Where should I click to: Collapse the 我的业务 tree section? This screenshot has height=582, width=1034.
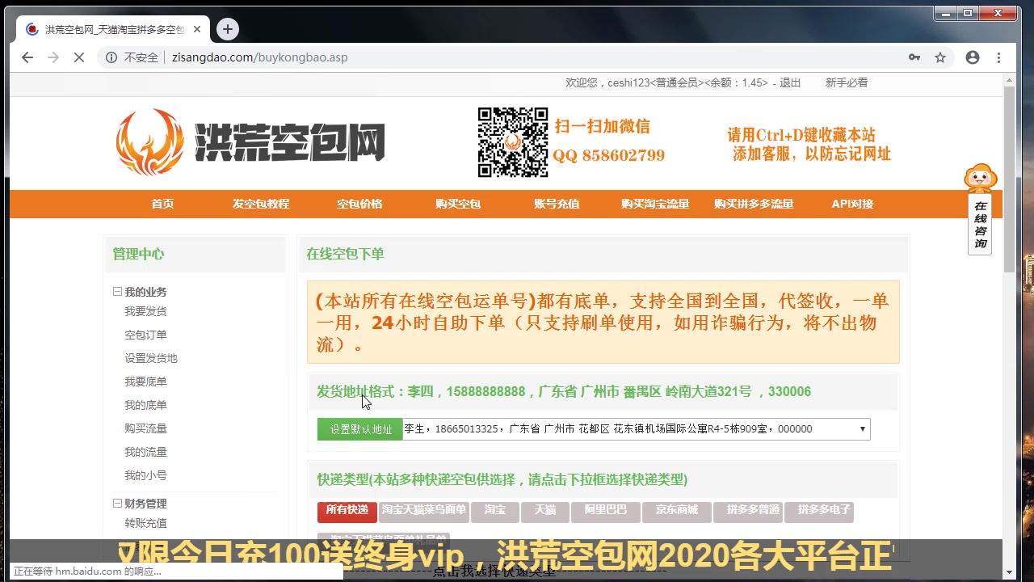117,292
